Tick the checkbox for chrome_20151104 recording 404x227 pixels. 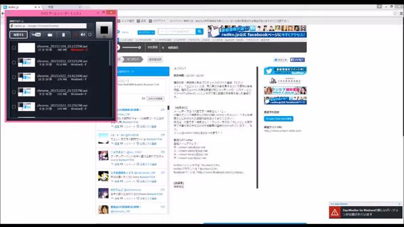[x=14, y=48]
